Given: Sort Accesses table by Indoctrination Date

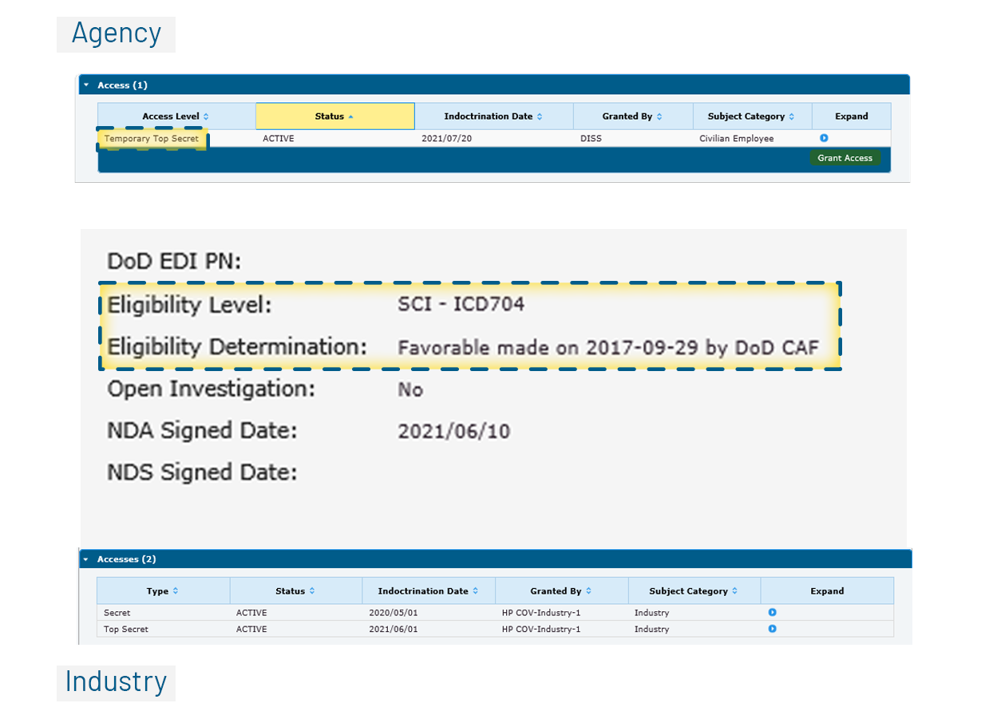Looking at the screenshot, I should [x=429, y=591].
